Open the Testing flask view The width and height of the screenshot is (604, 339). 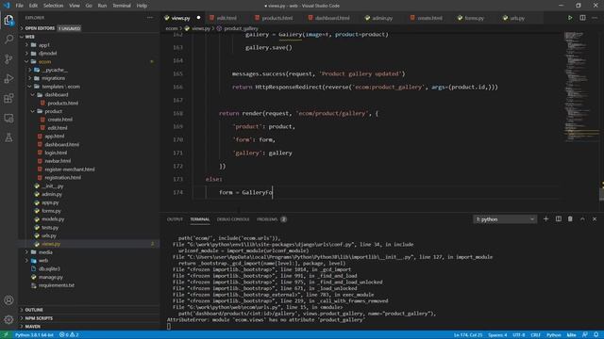[8, 137]
